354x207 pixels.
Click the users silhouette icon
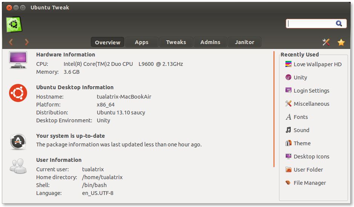tap(18, 166)
